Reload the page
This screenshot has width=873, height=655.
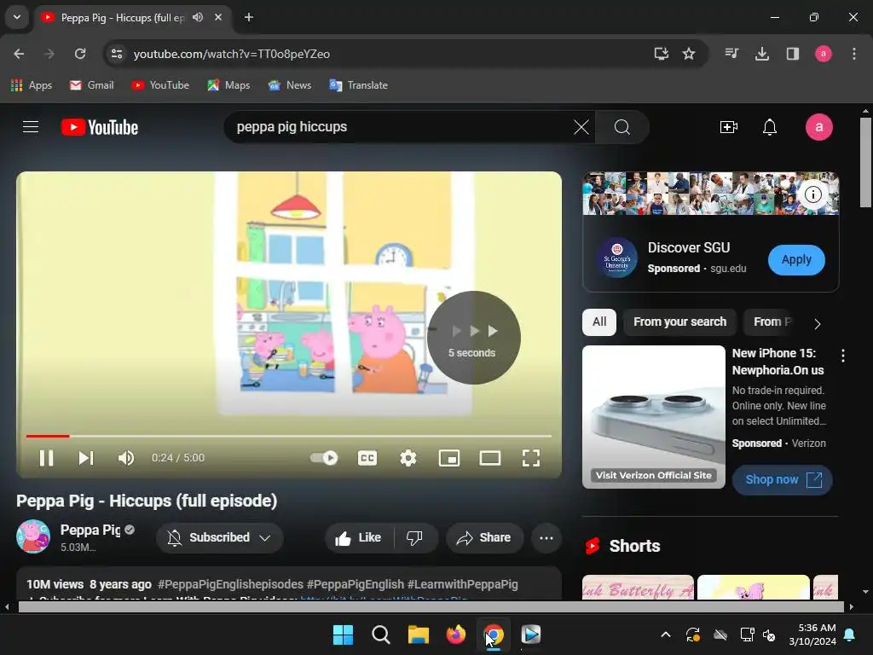(x=80, y=54)
